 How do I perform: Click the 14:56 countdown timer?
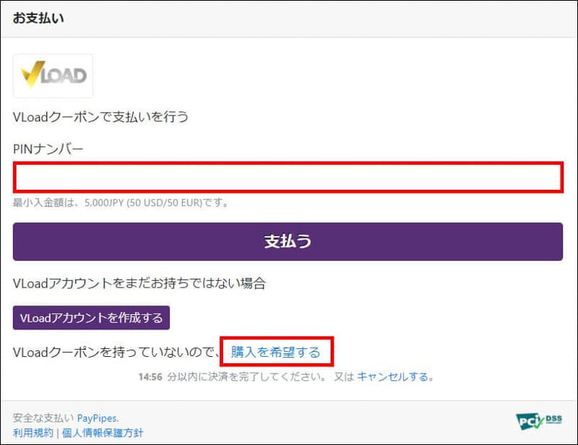tap(150, 376)
